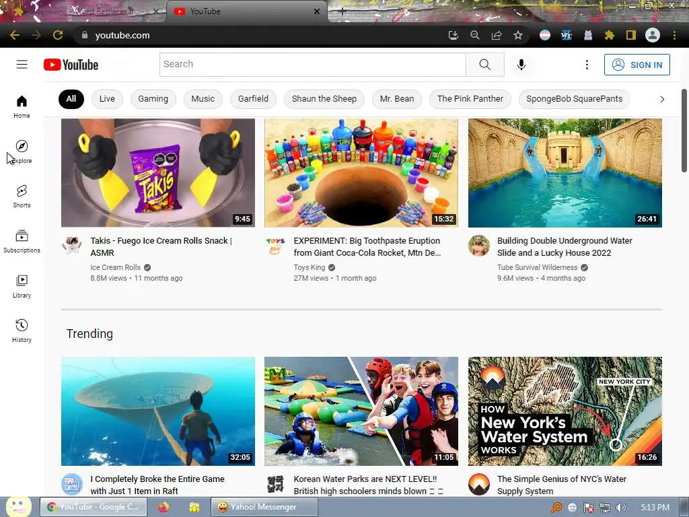Click the page vertical scrollbar thumb
689x517 pixels.
point(684,131)
